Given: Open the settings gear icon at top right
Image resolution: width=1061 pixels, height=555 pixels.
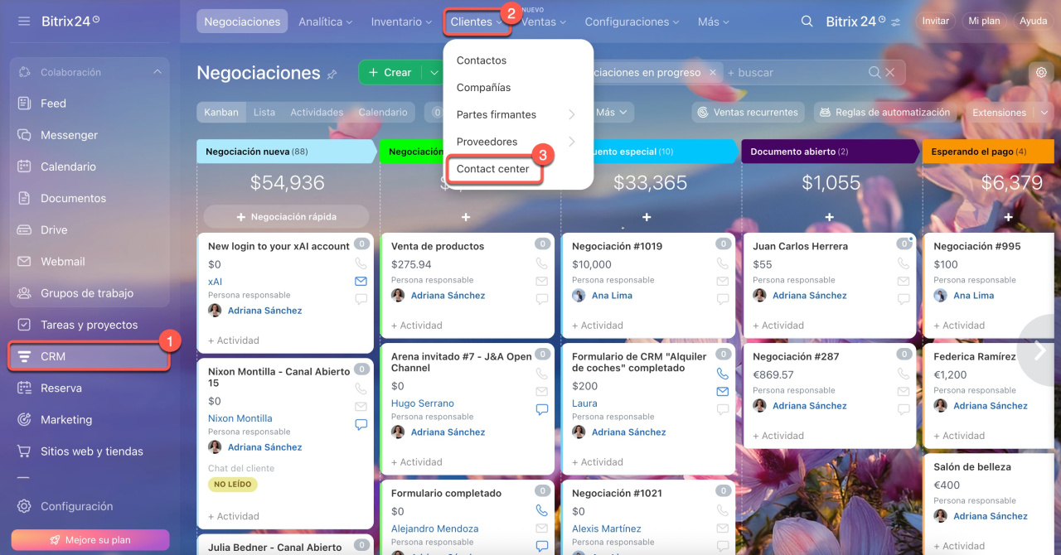Looking at the screenshot, I should (1041, 73).
